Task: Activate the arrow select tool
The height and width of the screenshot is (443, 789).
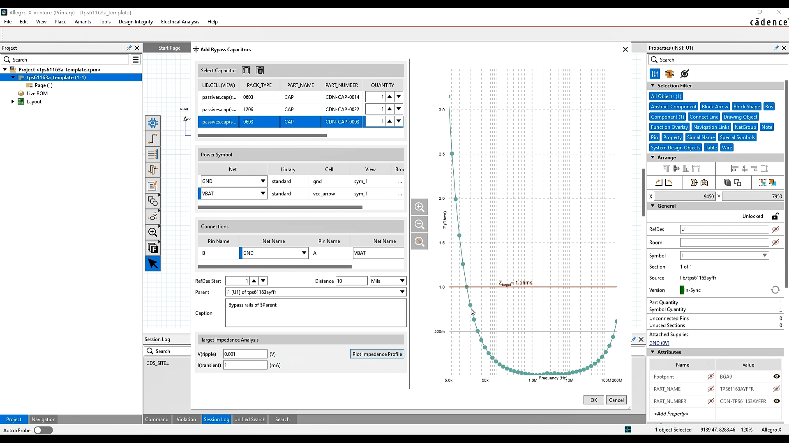Action: [153, 264]
